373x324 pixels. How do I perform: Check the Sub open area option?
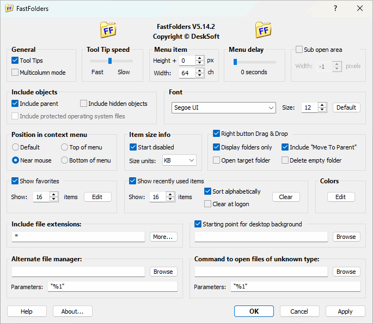pos(299,49)
